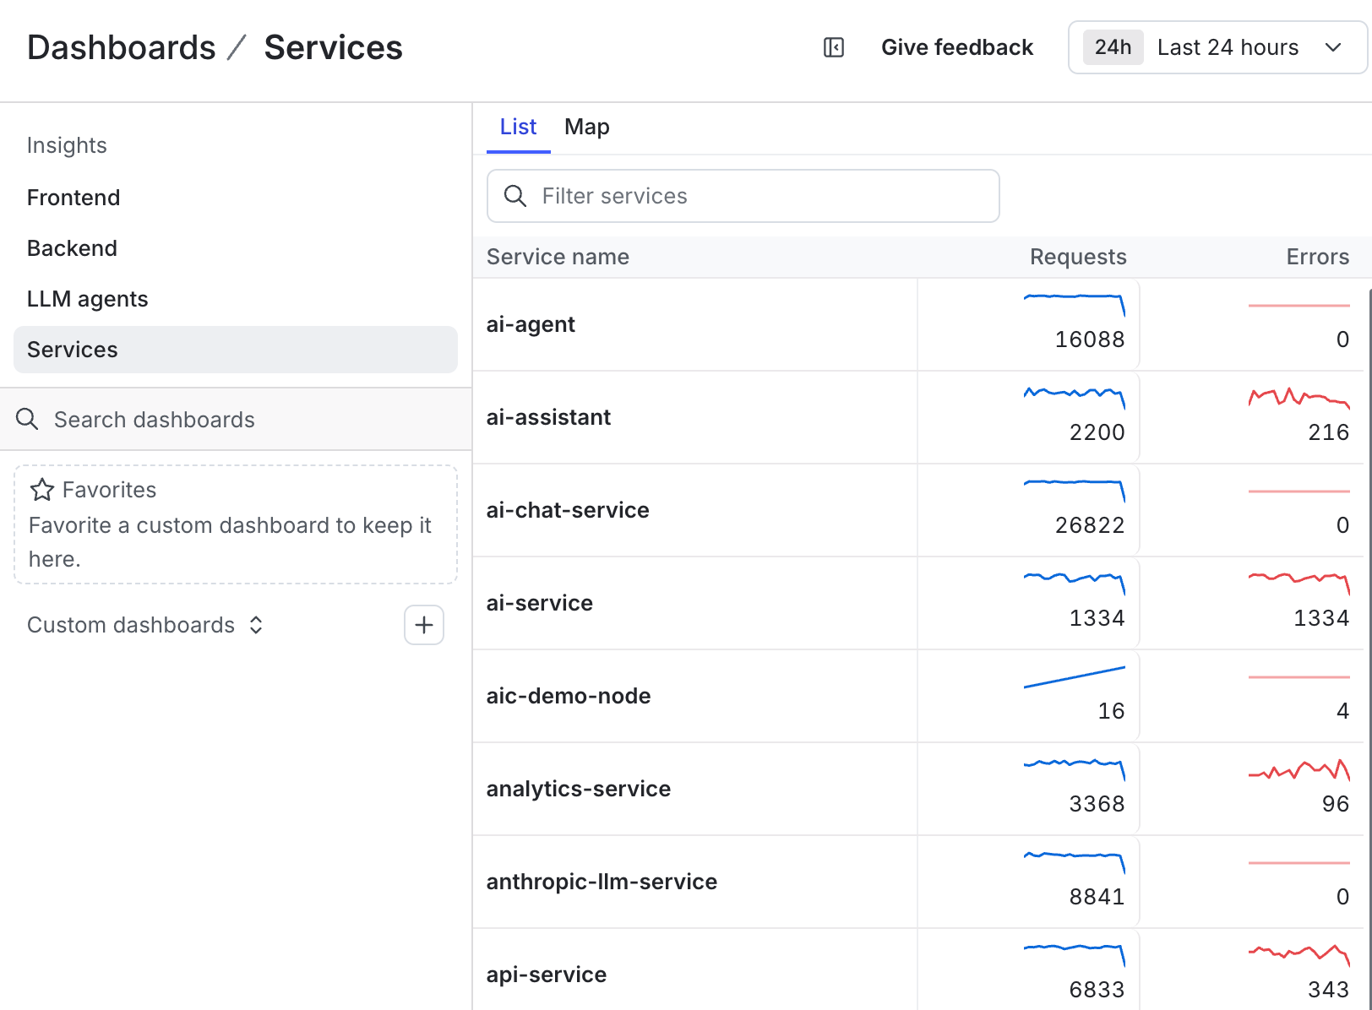Image resolution: width=1372 pixels, height=1010 pixels.
Task: Open the Last 24 hours time range dropdown
Action: [x=1217, y=47]
